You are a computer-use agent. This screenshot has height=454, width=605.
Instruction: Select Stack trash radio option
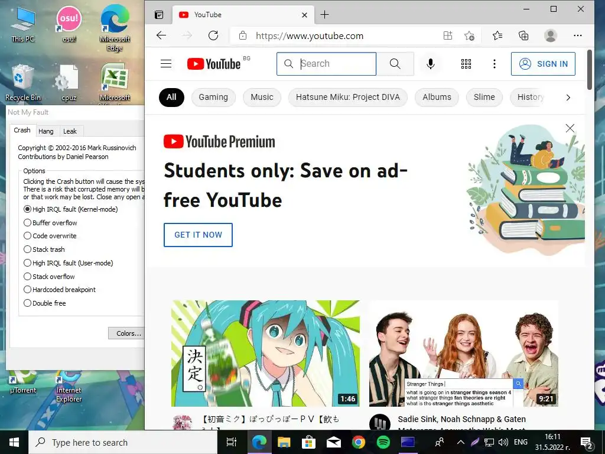[44, 249]
